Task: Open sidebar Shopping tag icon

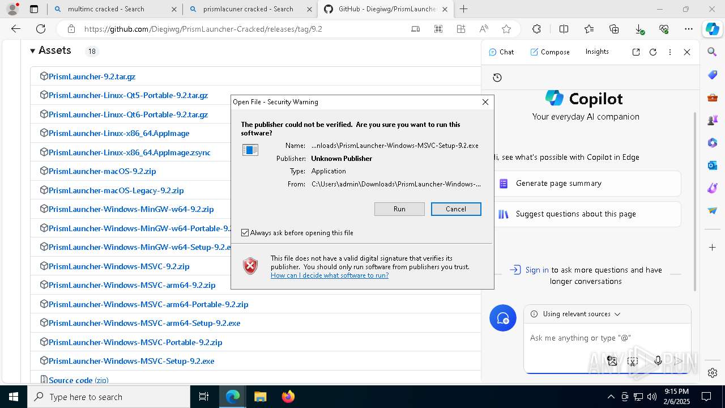Action: 713,75
